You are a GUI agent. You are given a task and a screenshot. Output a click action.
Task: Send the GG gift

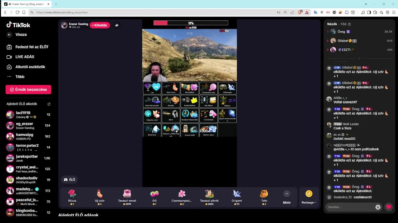point(155,197)
